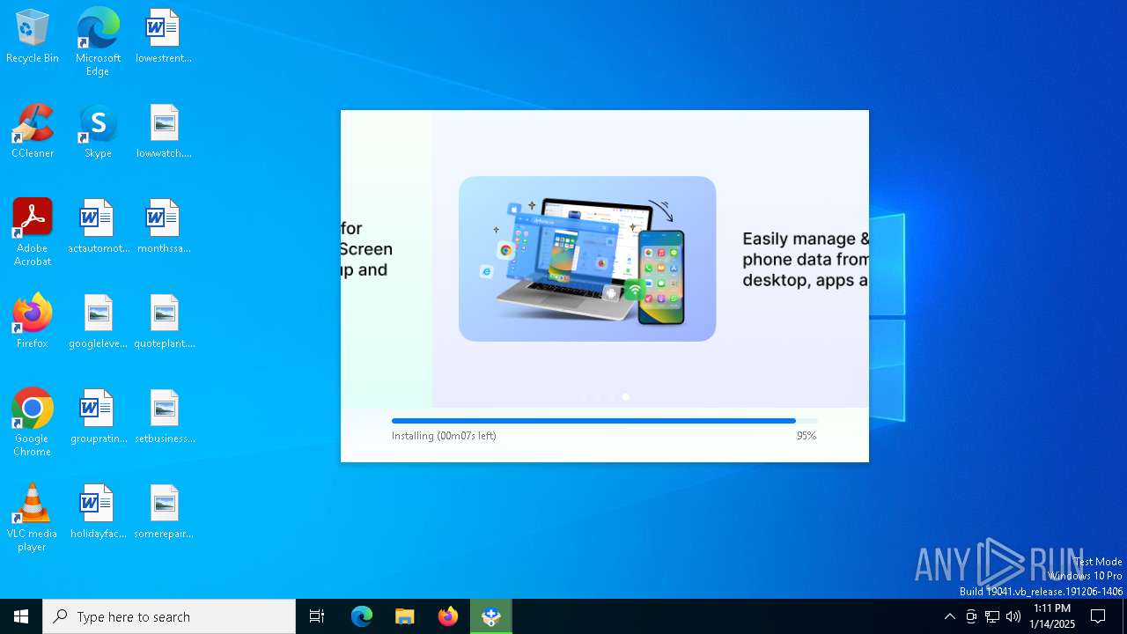Launch VLC media player from desktop

[x=33, y=517]
